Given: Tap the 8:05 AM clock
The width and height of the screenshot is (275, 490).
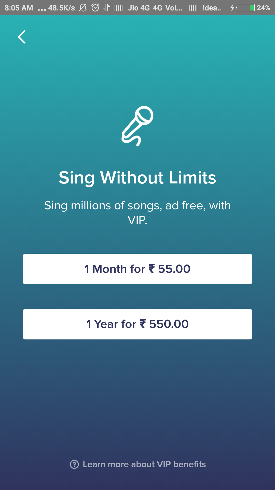Looking at the screenshot, I should [x=19, y=8].
